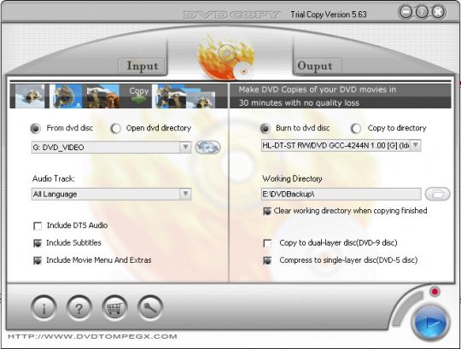Viewport: 461px width, 349px height.
Task: Toggle Compress to single-layer disc (DVD-5)
Action: [x=267, y=260]
